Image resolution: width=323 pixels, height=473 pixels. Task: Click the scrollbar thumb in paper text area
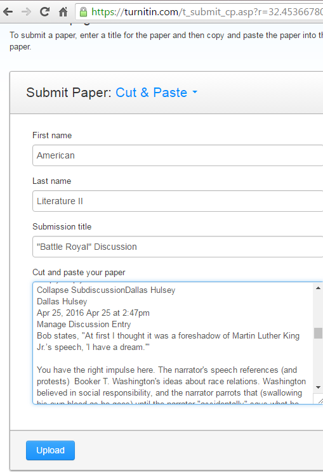(x=318, y=334)
